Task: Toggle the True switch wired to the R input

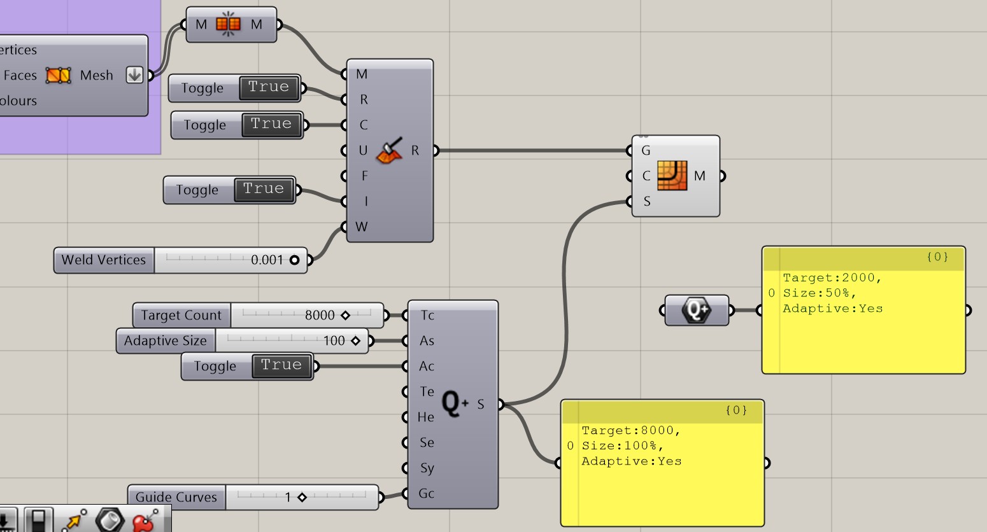Action: click(x=268, y=87)
